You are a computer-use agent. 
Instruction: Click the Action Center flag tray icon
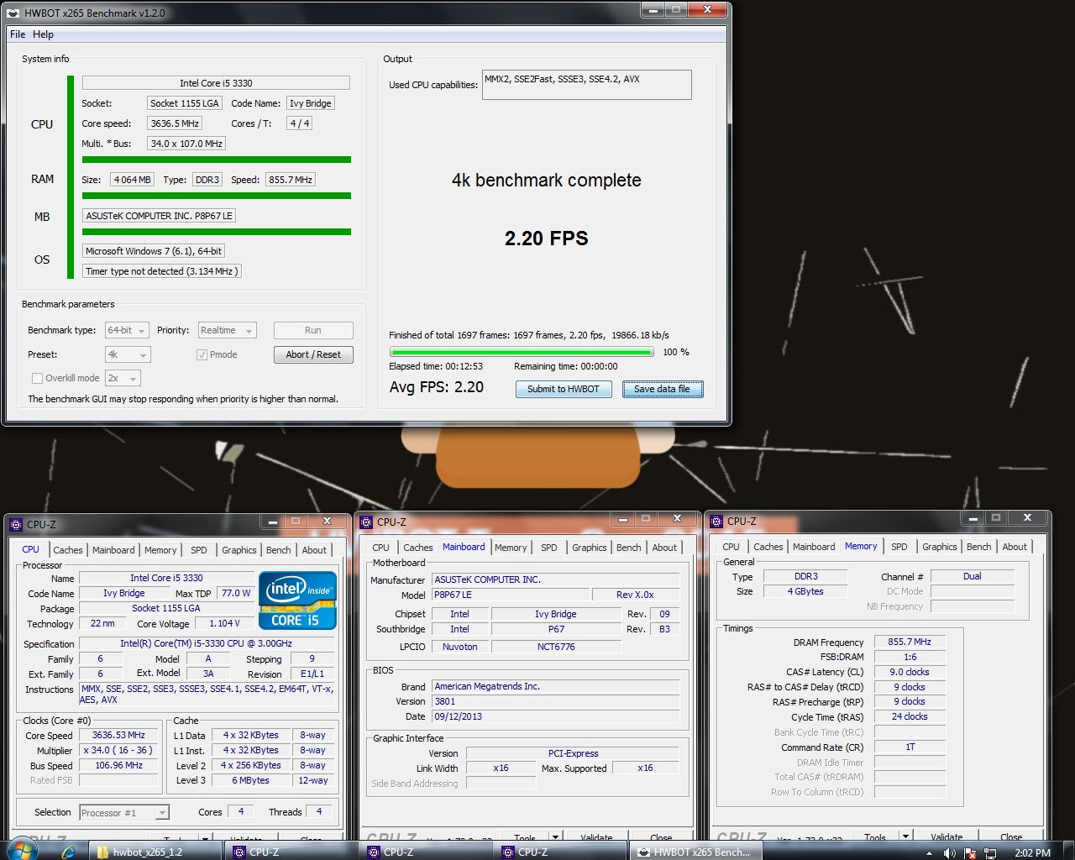click(x=970, y=852)
